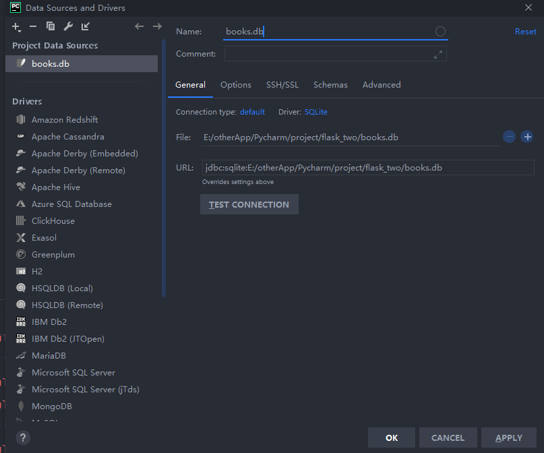Select Apache Hive driver

pyautogui.click(x=82, y=187)
